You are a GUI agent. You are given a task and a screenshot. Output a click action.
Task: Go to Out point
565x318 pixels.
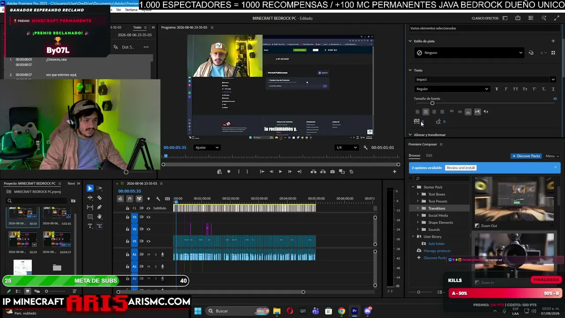click(x=299, y=171)
